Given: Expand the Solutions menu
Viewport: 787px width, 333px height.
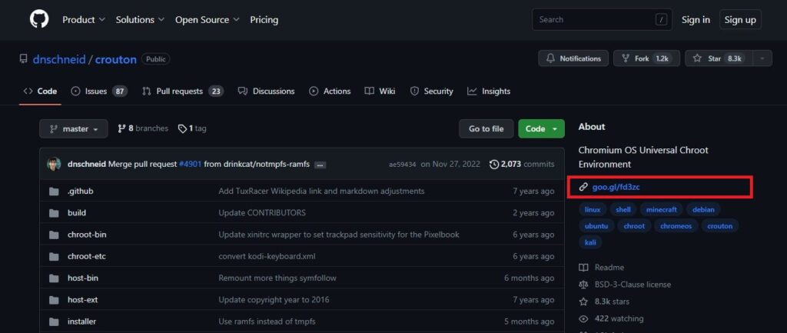Looking at the screenshot, I should pos(140,19).
